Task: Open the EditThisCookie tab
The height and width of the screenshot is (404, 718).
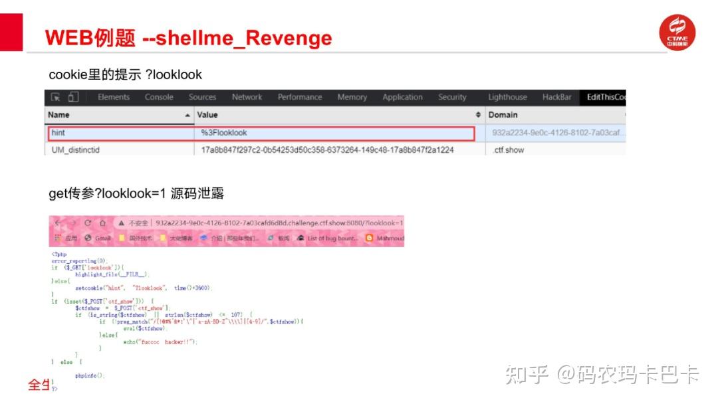Action: tap(606, 97)
